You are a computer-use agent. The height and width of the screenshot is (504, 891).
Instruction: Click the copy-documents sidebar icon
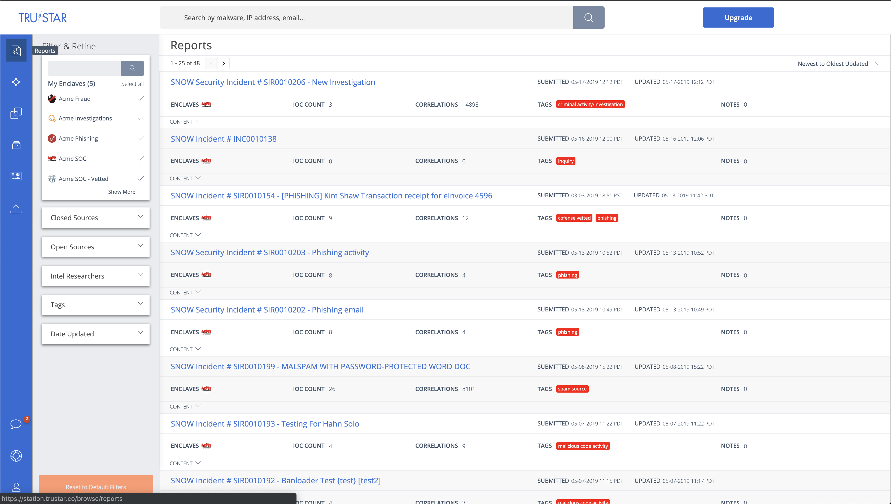(16, 113)
